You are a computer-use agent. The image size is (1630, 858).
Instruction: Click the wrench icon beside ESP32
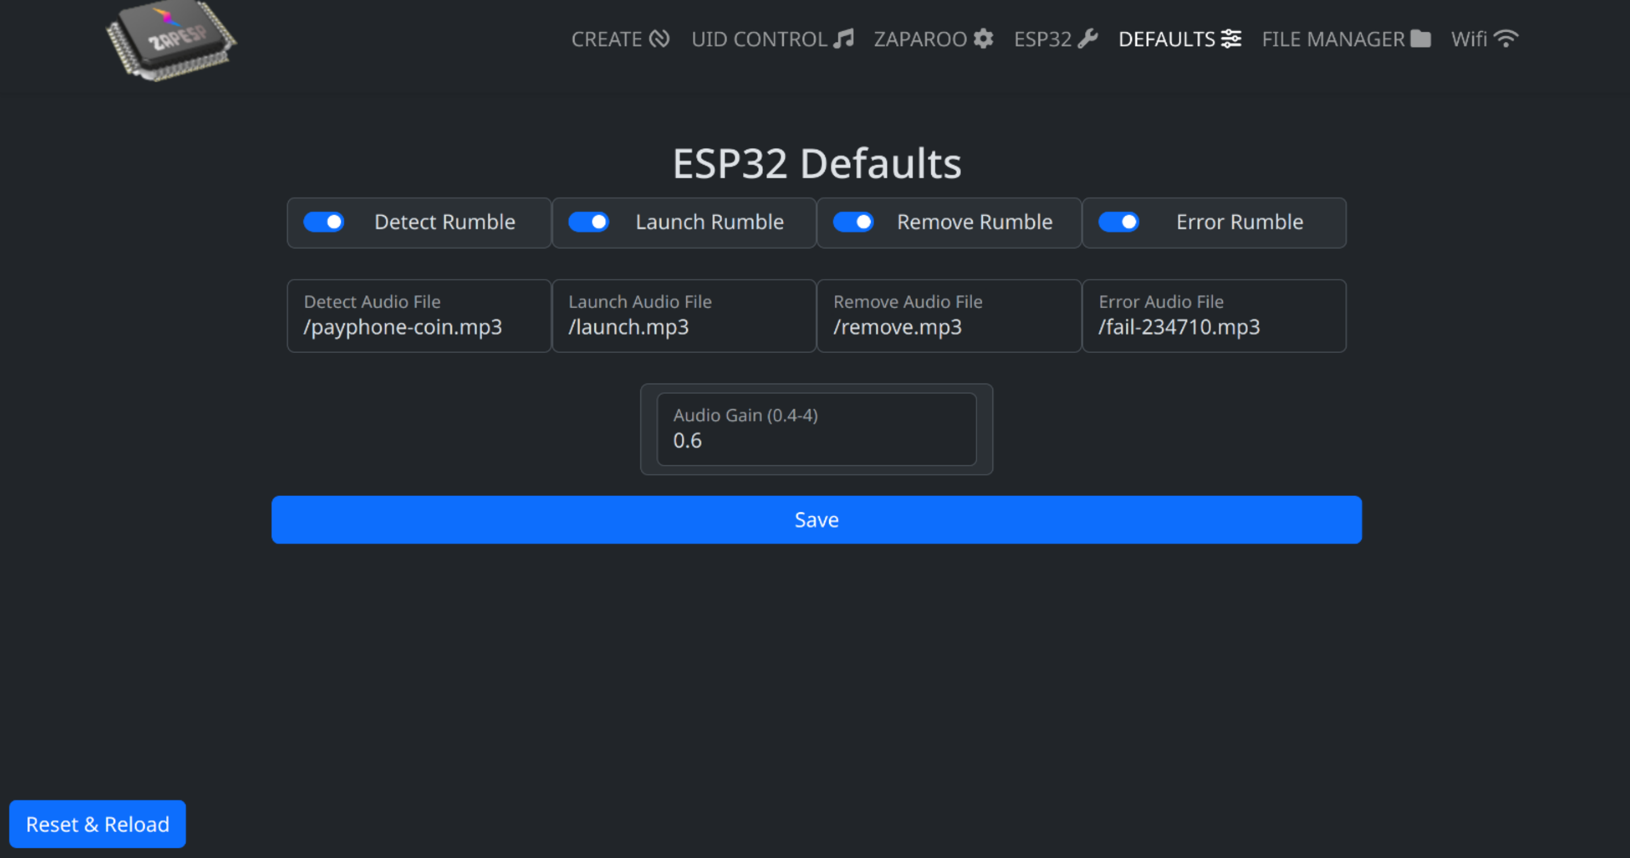pyautogui.click(x=1088, y=39)
